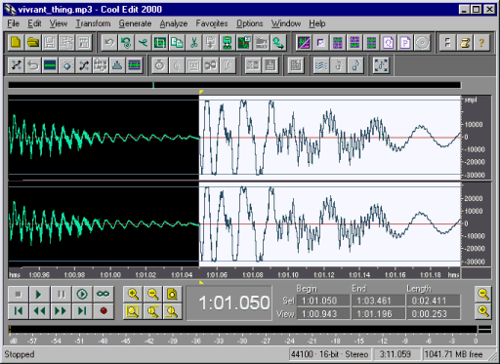The image size is (500, 364).
Task: Open a file with the yellow folder icon
Action: [33, 43]
